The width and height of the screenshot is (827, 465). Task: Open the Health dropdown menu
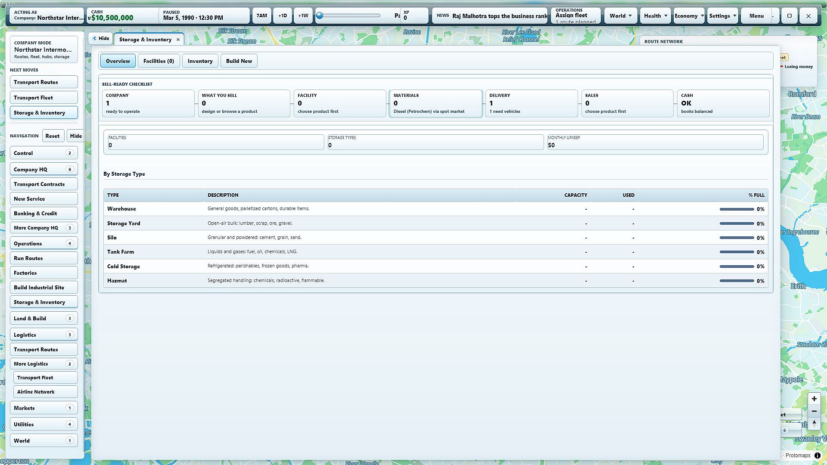coord(656,16)
